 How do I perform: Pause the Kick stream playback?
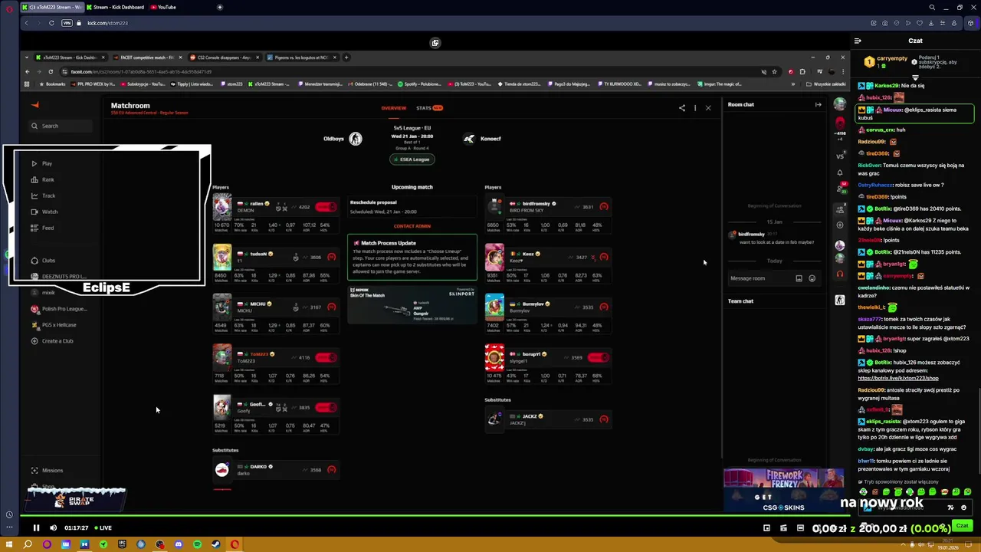(36, 527)
